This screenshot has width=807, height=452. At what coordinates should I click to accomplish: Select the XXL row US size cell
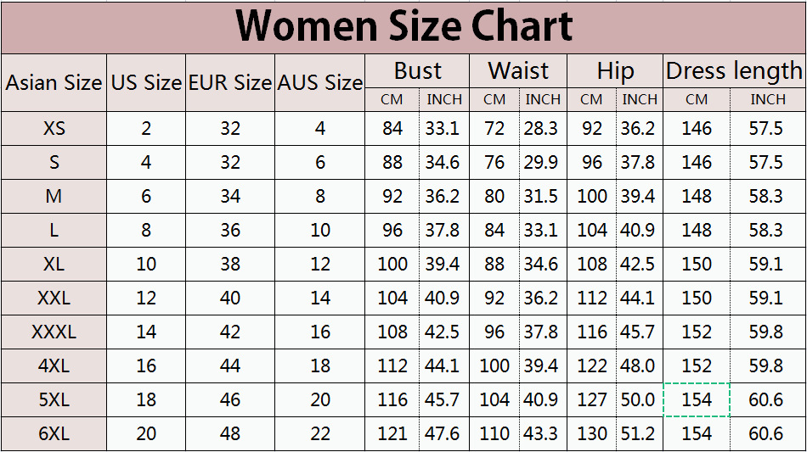(146, 298)
